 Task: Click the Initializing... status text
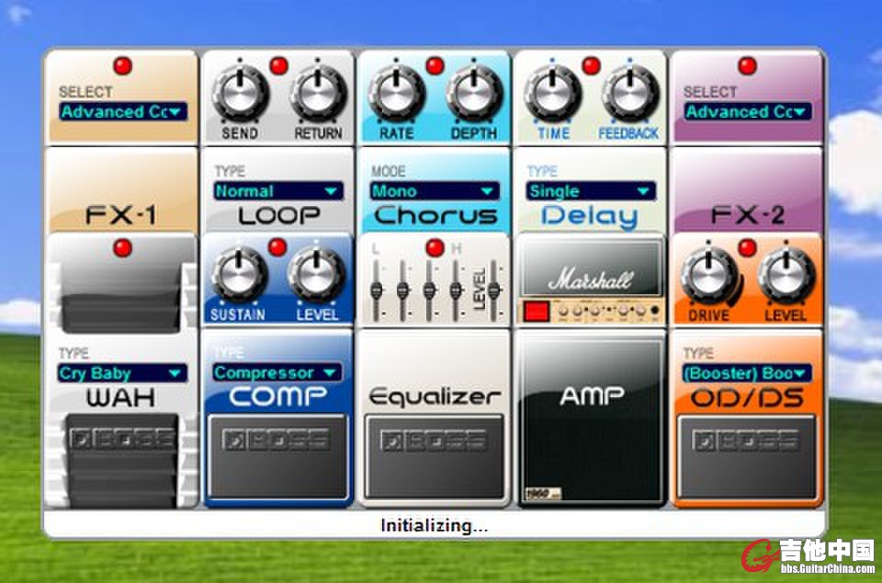pyautogui.click(x=435, y=526)
